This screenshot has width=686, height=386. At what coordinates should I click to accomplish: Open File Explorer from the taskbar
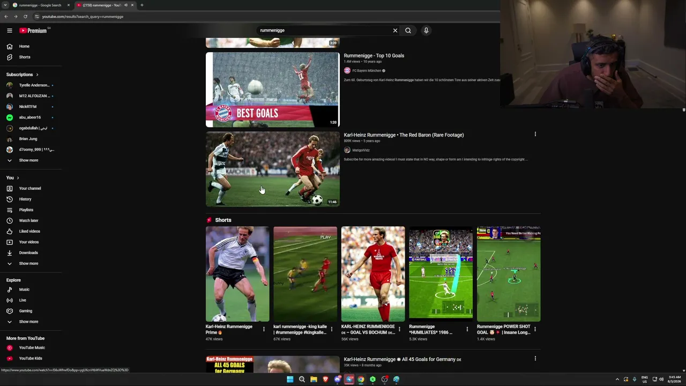314,380
